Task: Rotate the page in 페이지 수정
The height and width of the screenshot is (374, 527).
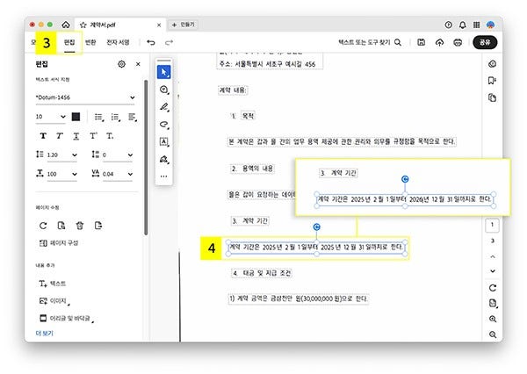Action: [43, 226]
